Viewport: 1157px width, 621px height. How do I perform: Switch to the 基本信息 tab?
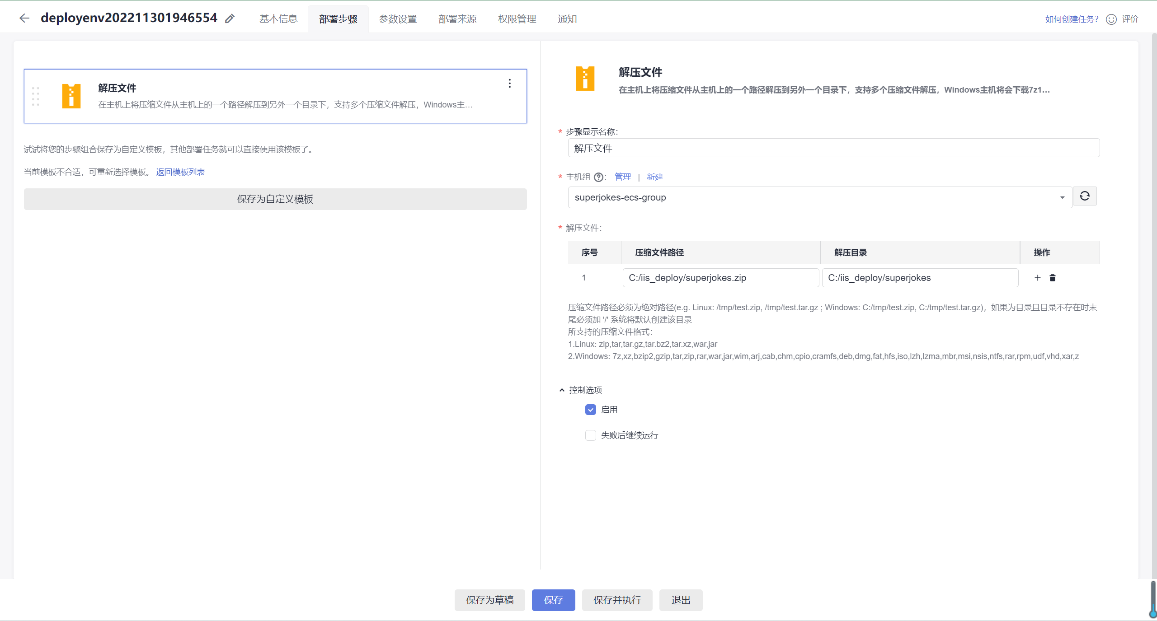pos(278,19)
